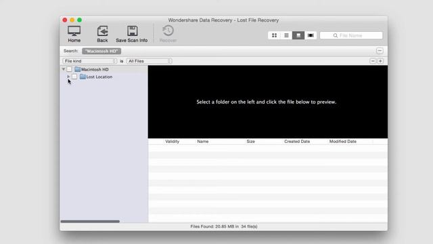The width and height of the screenshot is (433, 244).
Task: Collapse the Macintosh HD tree node
Action: point(64,69)
